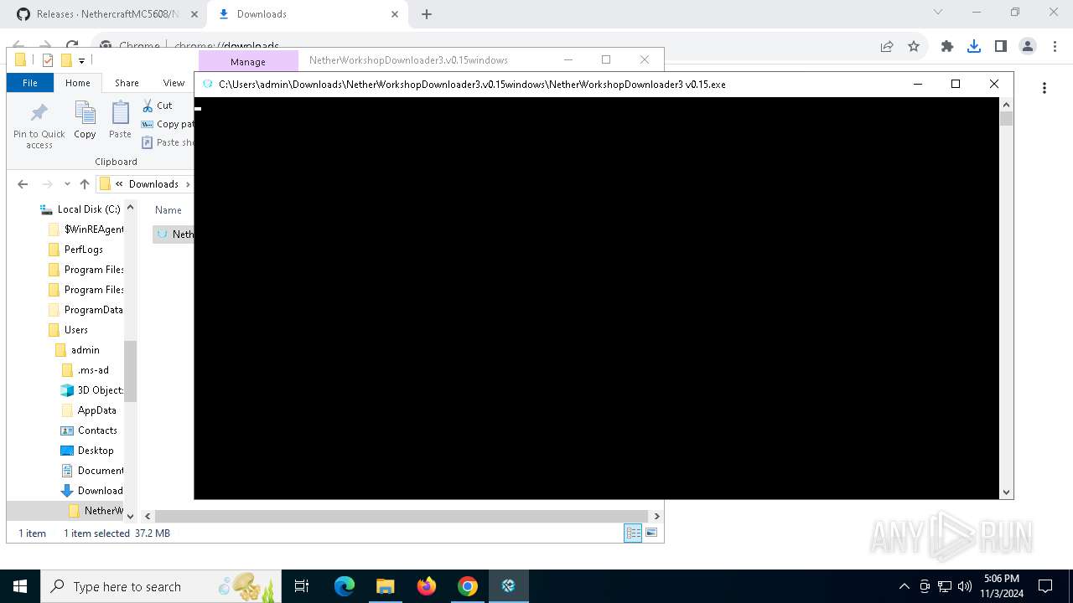This screenshot has width=1073, height=603.
Task: Open the Windows Start menu
Action: 20,586
